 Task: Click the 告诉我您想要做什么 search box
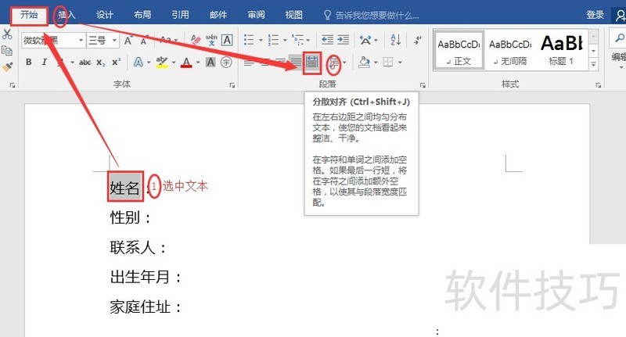[372, 16]
